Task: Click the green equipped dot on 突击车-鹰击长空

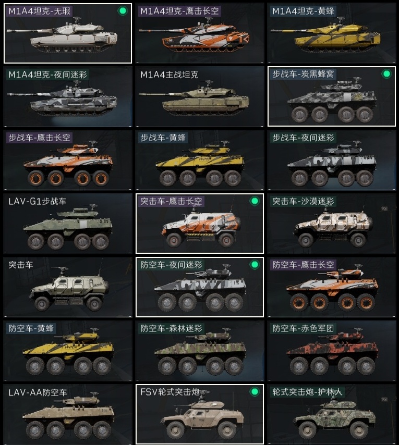Action: click(x=255, y=201)
